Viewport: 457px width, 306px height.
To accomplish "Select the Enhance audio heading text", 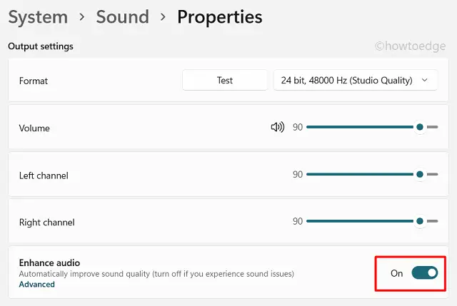I will 49,262.
